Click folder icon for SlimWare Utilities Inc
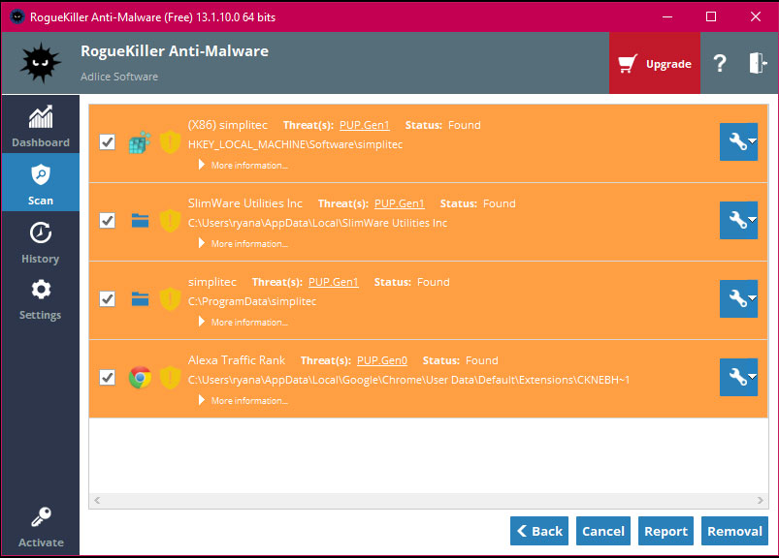The height and width of the screenshot is (558, 779). point(140,220)
